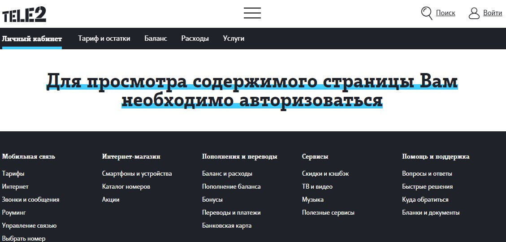Go to the Расходы tab

(195, 39)
